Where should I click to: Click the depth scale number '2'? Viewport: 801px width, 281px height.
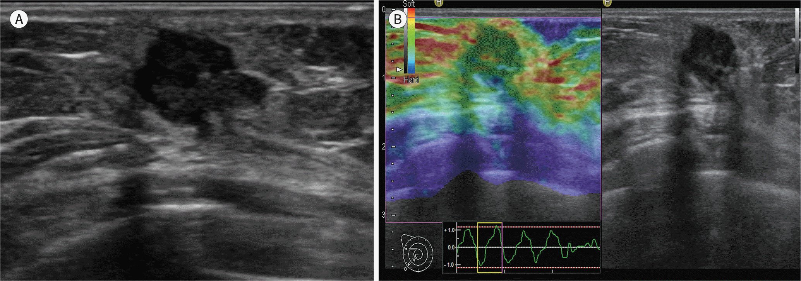click(384, 147)
